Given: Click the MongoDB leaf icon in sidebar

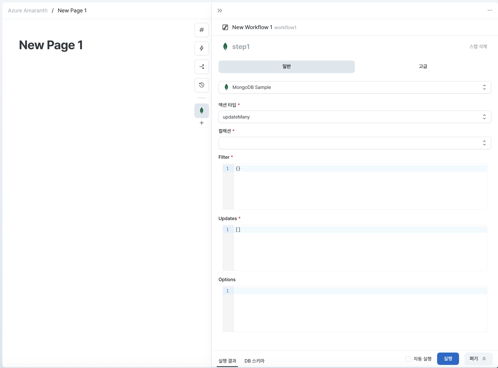Looking at the screenshot, I should (202, 111).
